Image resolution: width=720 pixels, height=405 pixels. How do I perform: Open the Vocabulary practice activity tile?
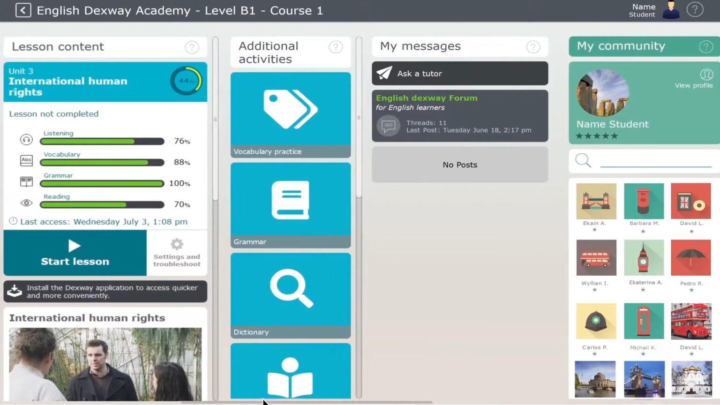(291, 115)
